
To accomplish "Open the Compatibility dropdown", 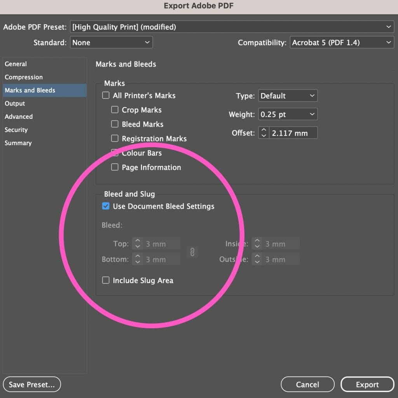I will 342,42.
